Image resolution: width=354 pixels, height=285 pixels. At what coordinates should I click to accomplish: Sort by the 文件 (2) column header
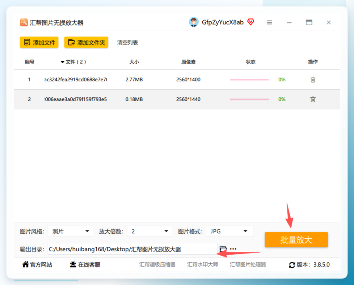click(73, 62)
